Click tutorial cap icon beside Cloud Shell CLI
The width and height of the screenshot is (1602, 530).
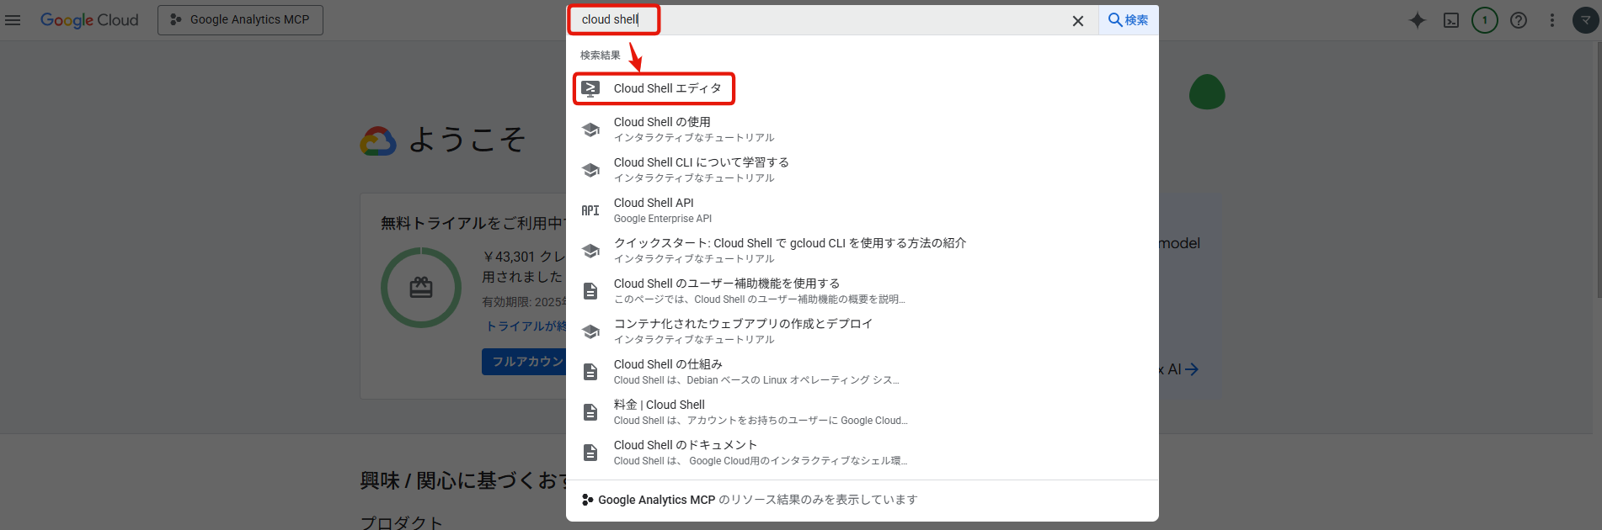coord(591,170)
